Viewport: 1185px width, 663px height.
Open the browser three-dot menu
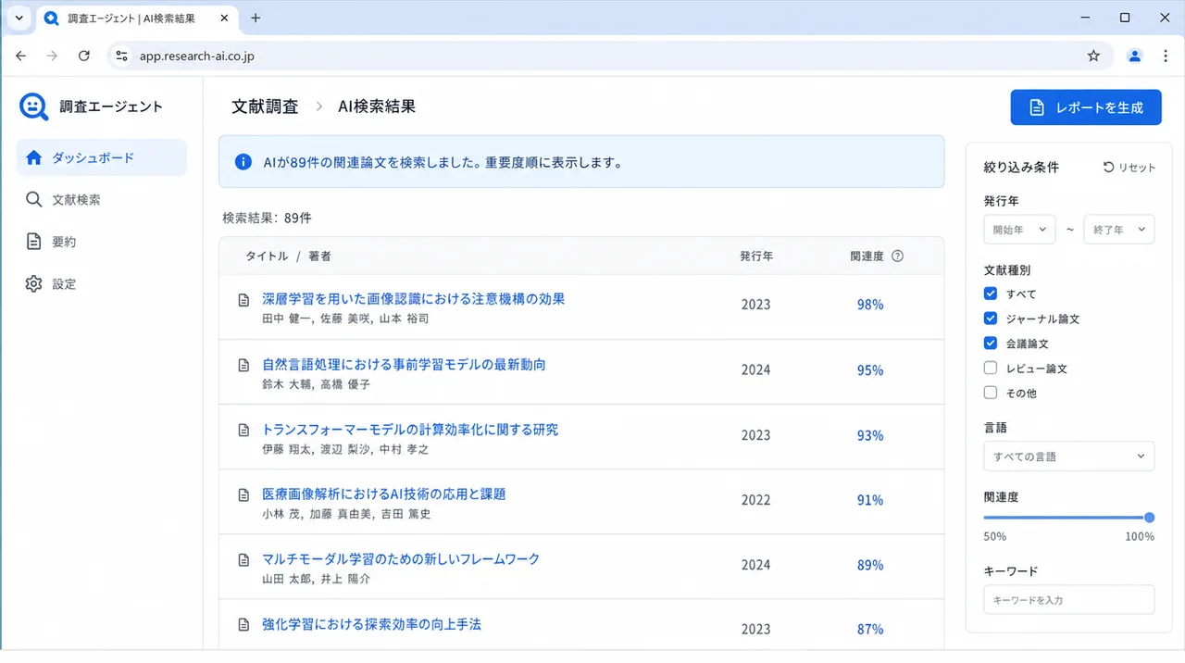tap(1166, 56)
